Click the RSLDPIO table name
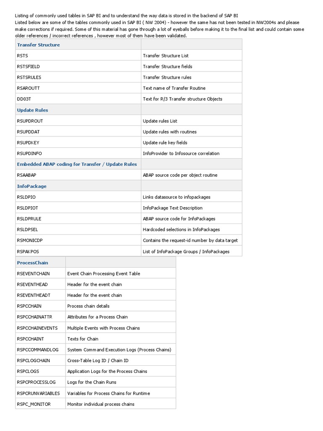Viewport: 323px width, 431px height. pyautogui.click(x=26, y=197)
